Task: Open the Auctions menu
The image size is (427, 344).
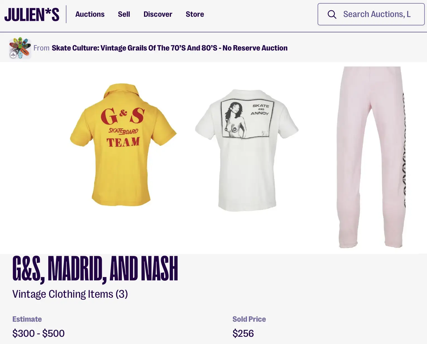Action: 90,15
